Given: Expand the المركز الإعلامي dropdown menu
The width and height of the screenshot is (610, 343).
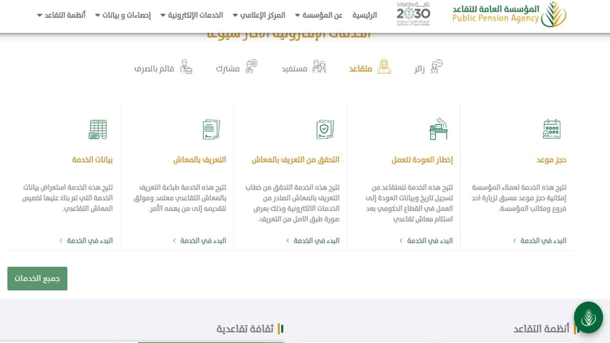Looking at the screenshot, I should click(259, 15).
